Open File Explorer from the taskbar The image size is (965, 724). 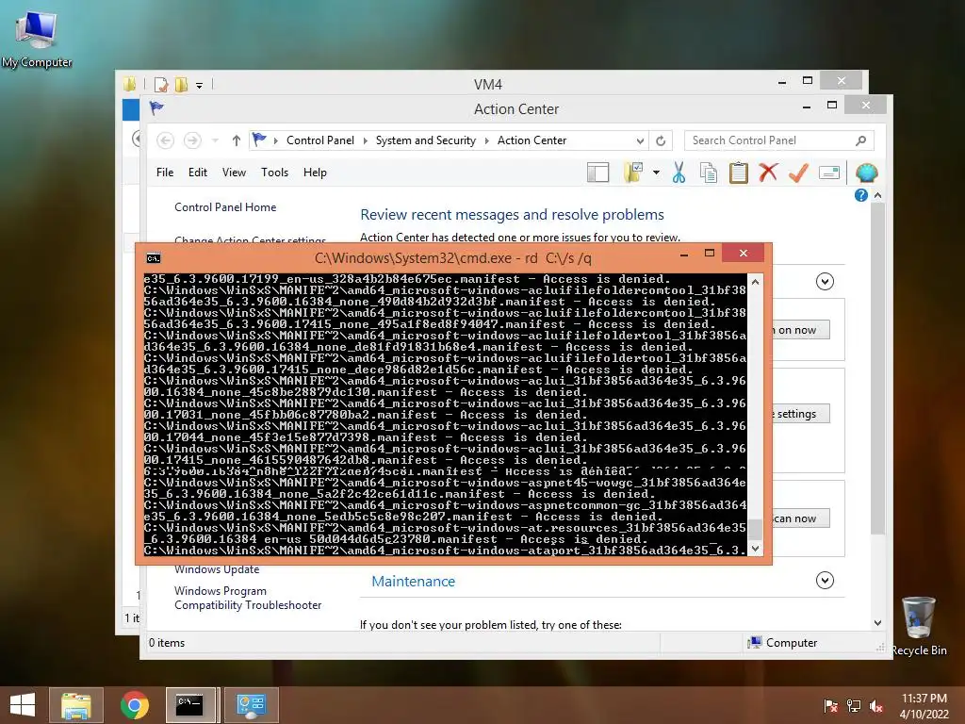pyautogui.click(x=75, y=705)
